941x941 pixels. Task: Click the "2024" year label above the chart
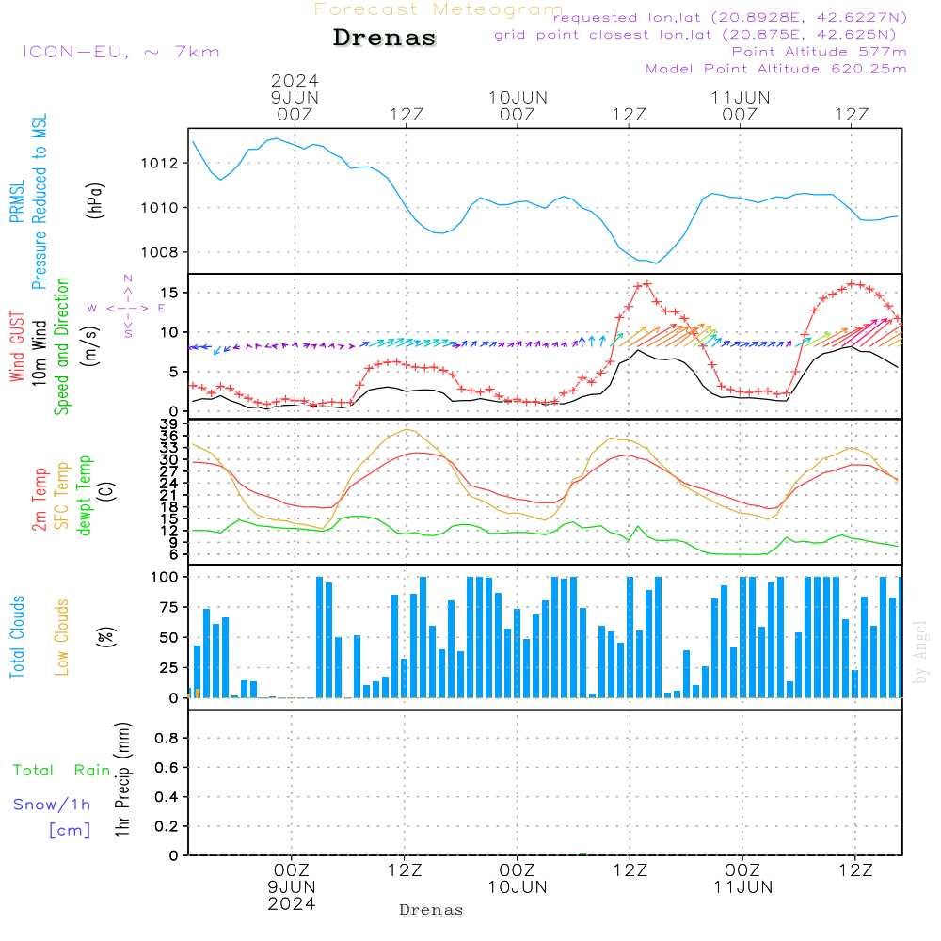(x=295, y=80)
